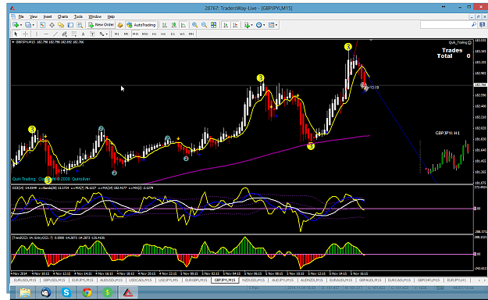Open the Tools menu

coord(78,16)
